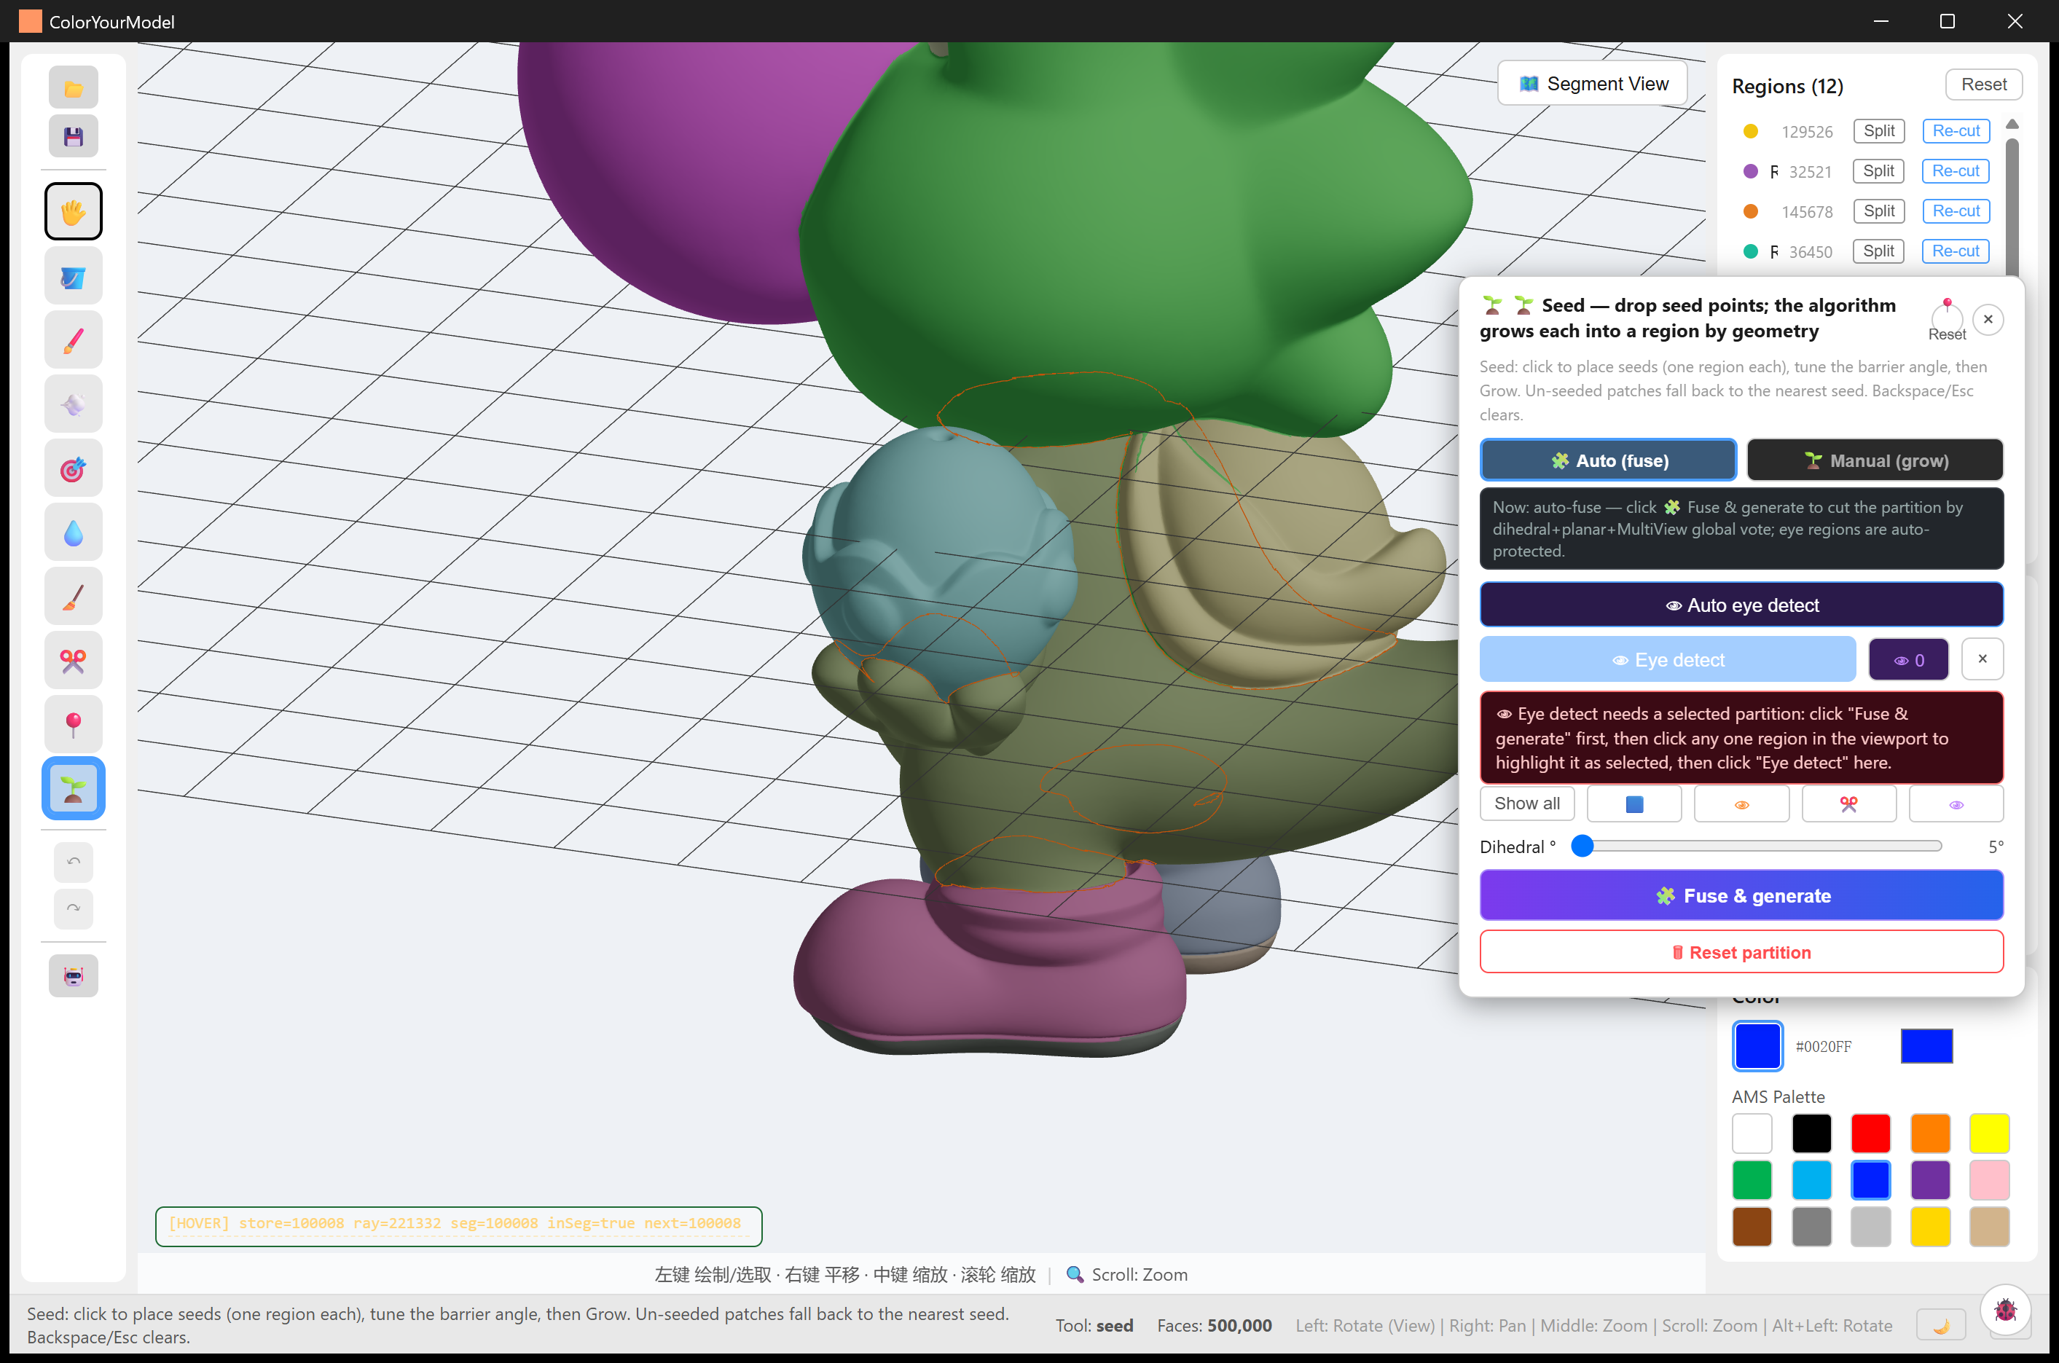Screen dimensions: 2059x1363
Task: Open a model file with the folder icon
Action: tap(73, 88)
